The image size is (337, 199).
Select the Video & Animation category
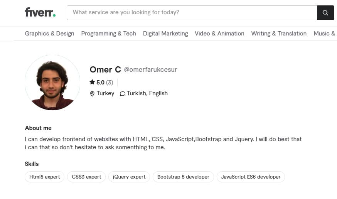click(x=219, y=34)
